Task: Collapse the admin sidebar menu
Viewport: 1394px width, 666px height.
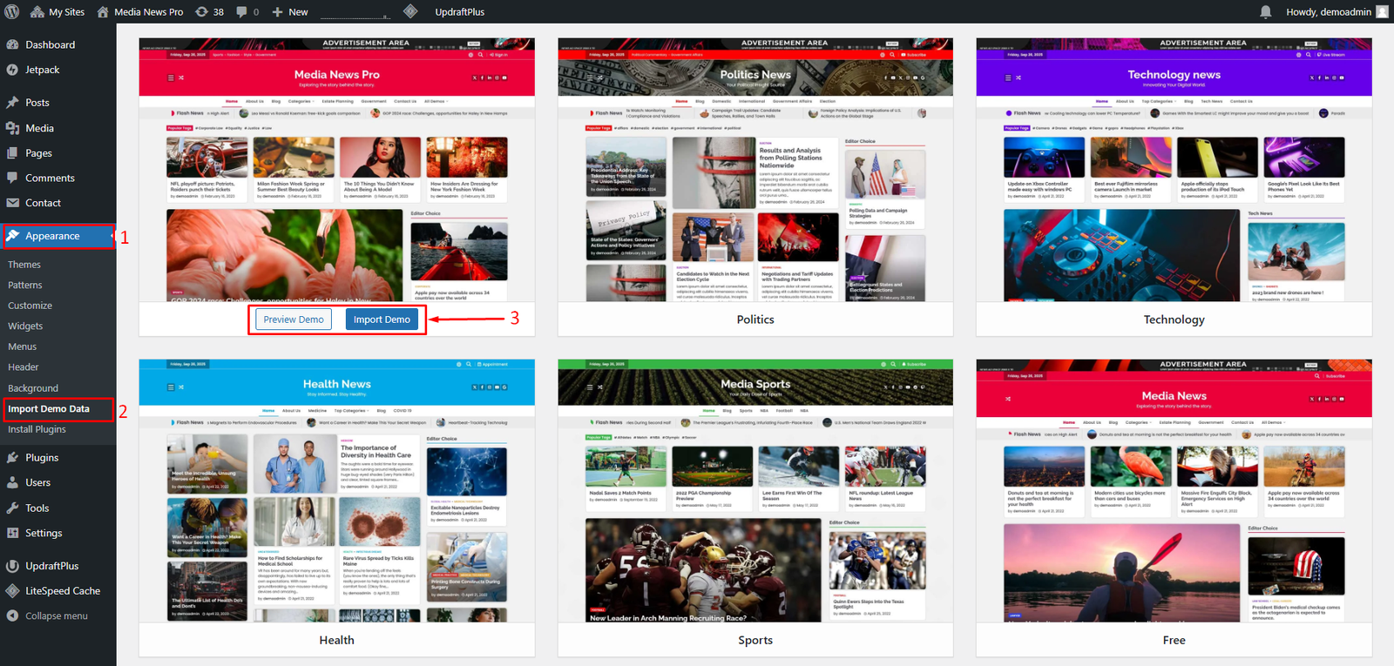Action: point(56,616)
